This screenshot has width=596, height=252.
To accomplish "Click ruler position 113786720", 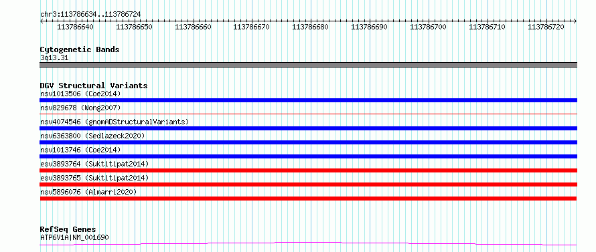I will [546, 27].
